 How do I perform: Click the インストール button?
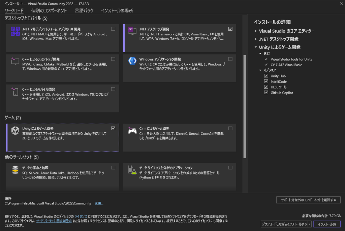point(326,224)
